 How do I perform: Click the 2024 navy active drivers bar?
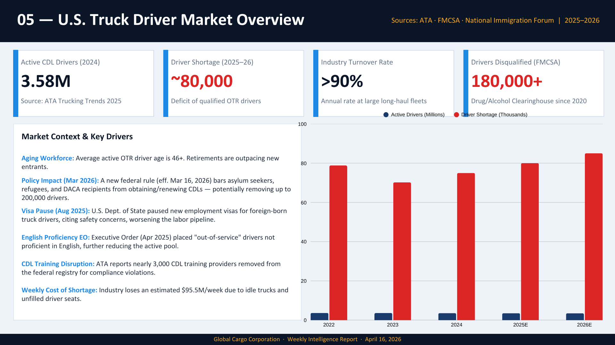pyautogui.click(x=447, y=317)
